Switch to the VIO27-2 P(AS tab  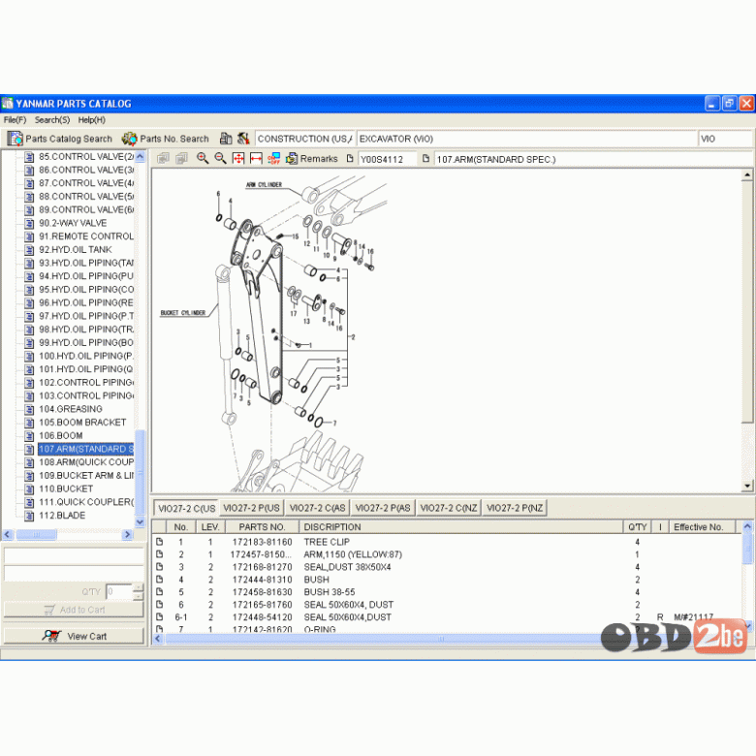[x=382, y=508]
